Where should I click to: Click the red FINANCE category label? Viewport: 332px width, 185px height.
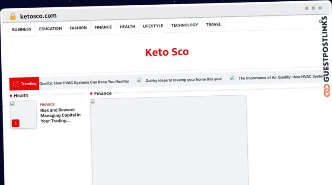(47, 104)
